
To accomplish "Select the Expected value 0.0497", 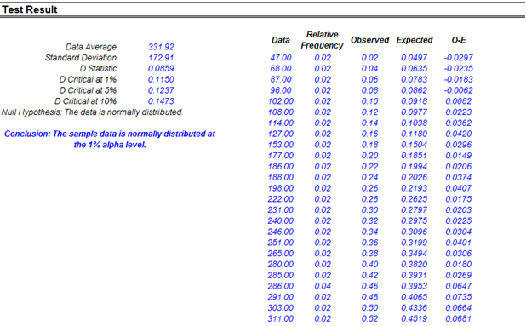I will click(x=415, y=58).
